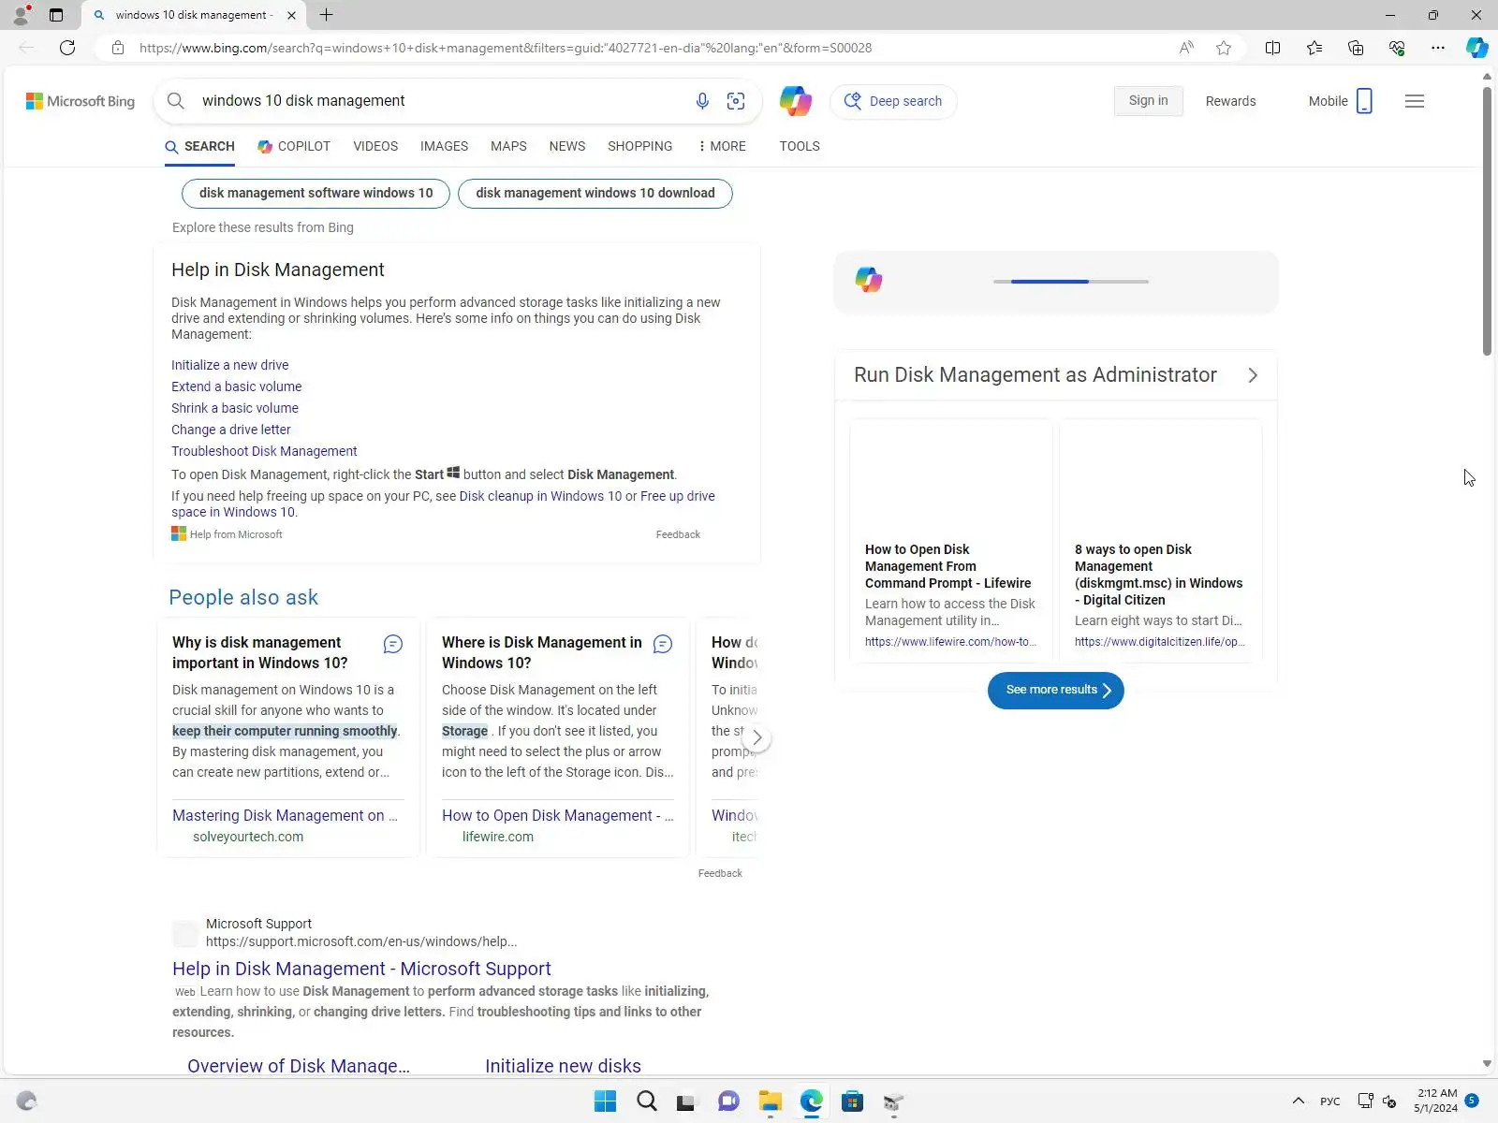Open chat icon for 'Why is disk management important'

[393, 644]
